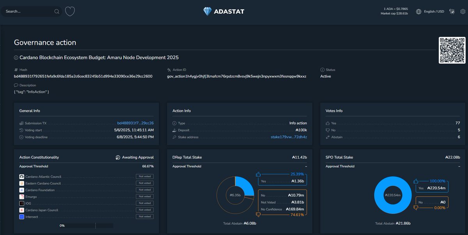Viewport: 468px width, 235px height.
Task: Click Cardano Atlantic Council logo
Action: (22, 177)
